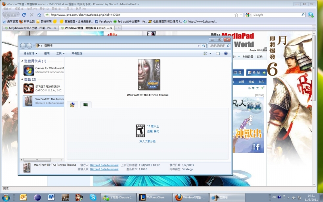Click Games Explorer forward button
This screenshot has height=202, width=323.
click(29, 46)
